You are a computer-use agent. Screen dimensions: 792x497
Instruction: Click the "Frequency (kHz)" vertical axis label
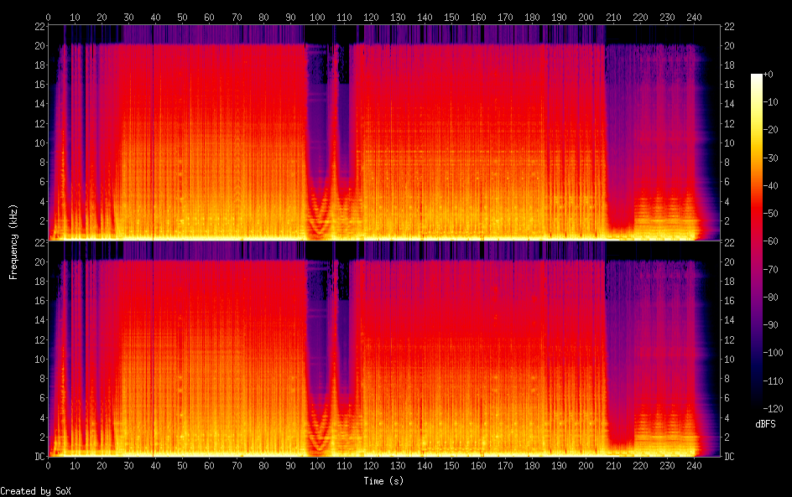[13, 241]
